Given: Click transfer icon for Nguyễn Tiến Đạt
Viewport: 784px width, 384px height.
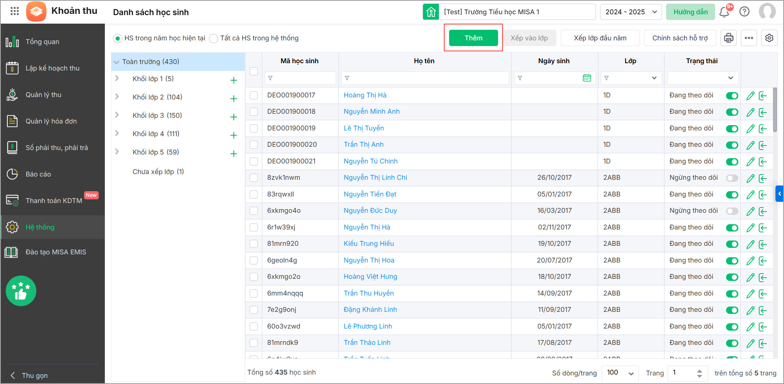Looking at the screenshot, I should pyautogui.click(x=762, y=195).
